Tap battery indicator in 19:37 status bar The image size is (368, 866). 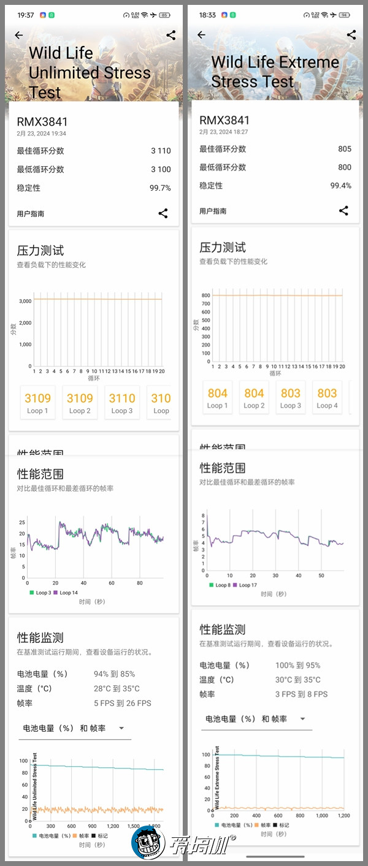point(165,15)
